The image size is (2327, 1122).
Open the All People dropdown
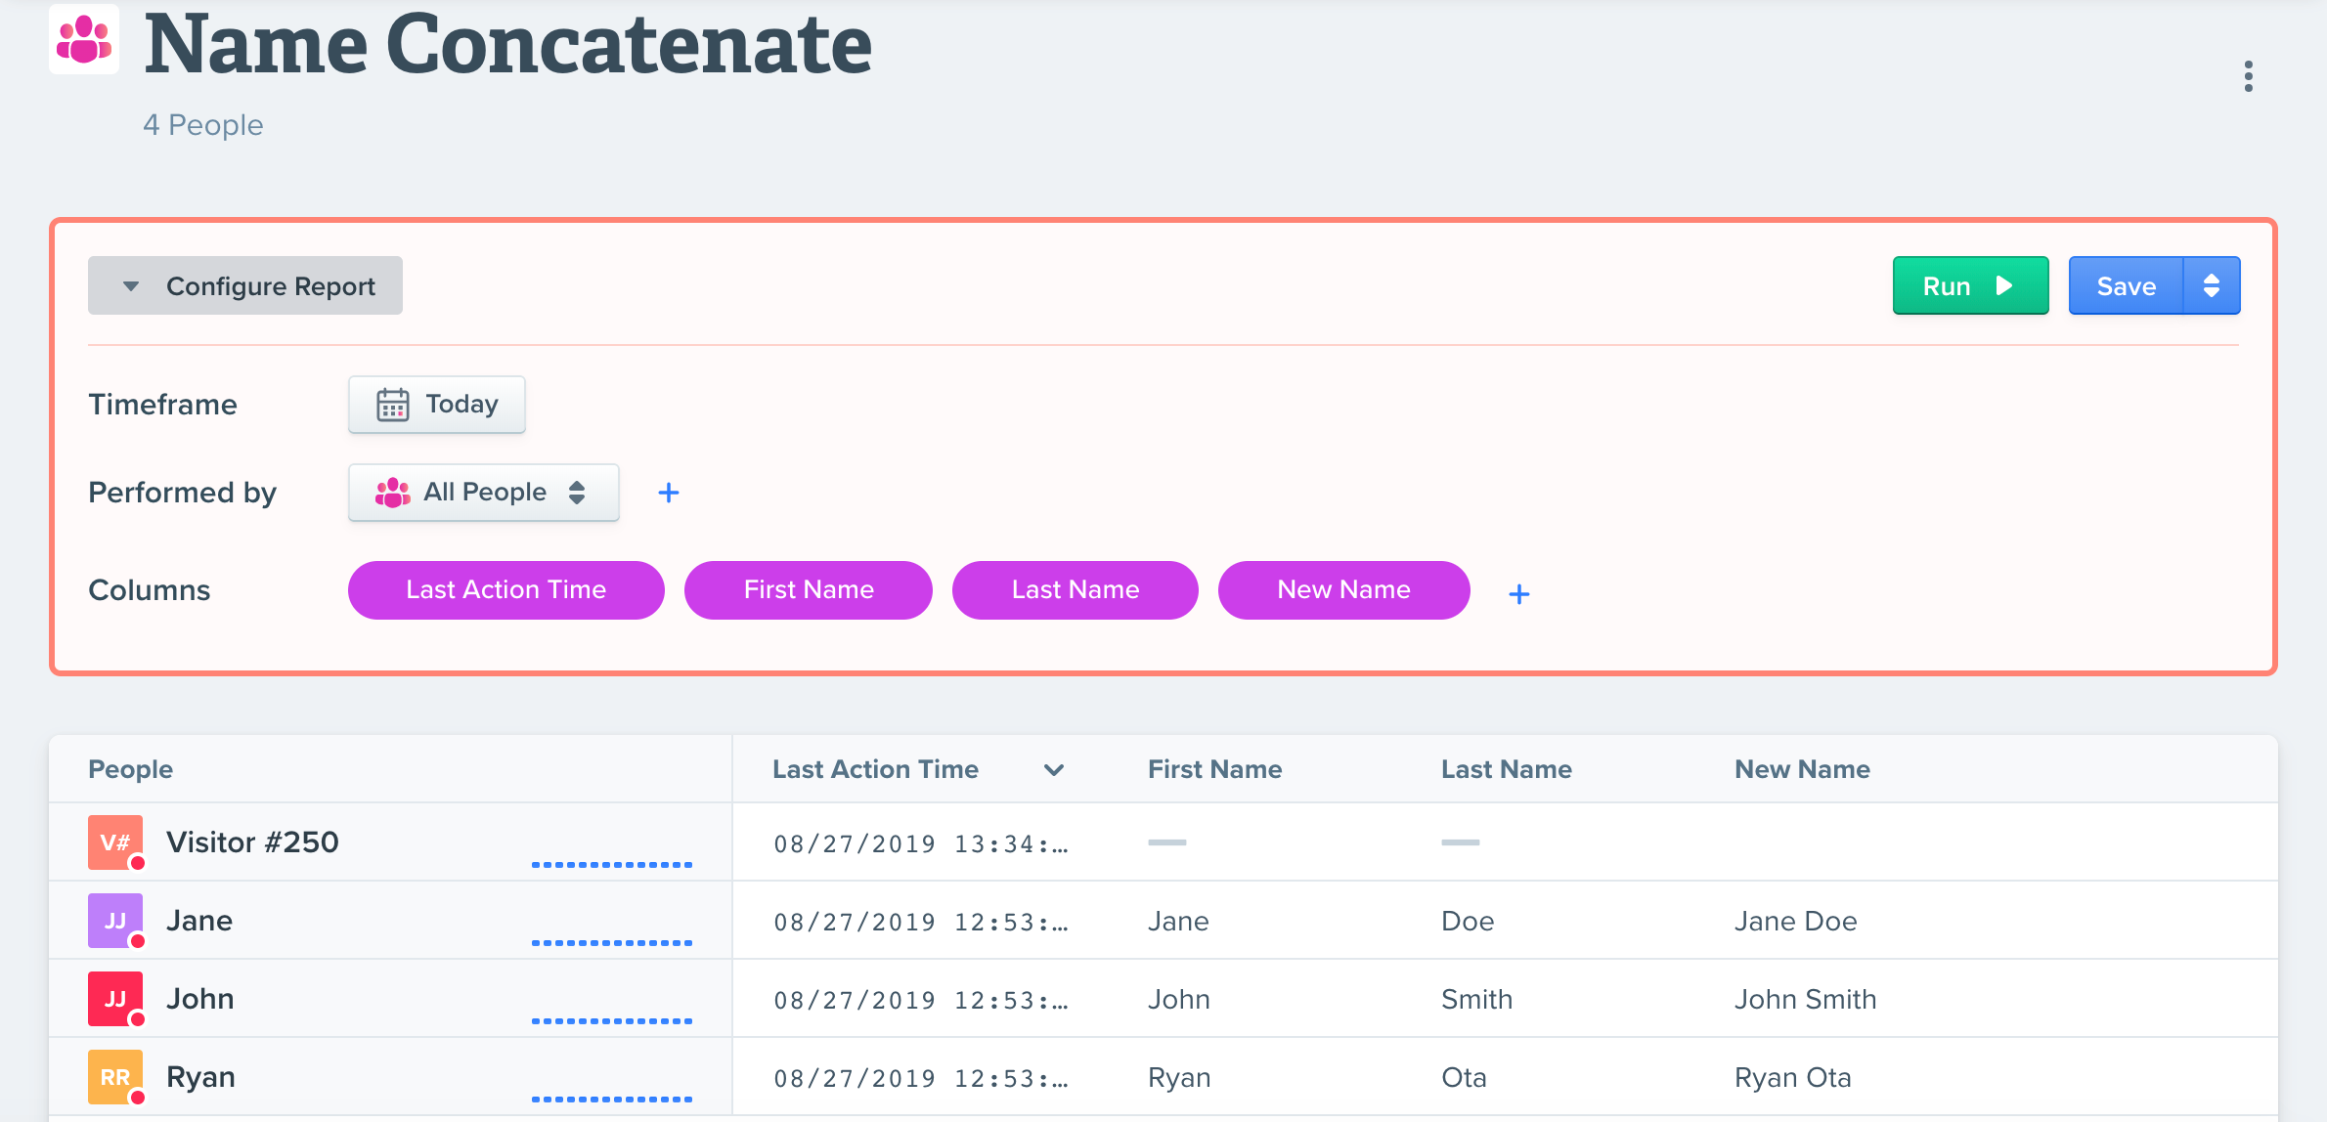coord(483,493)
